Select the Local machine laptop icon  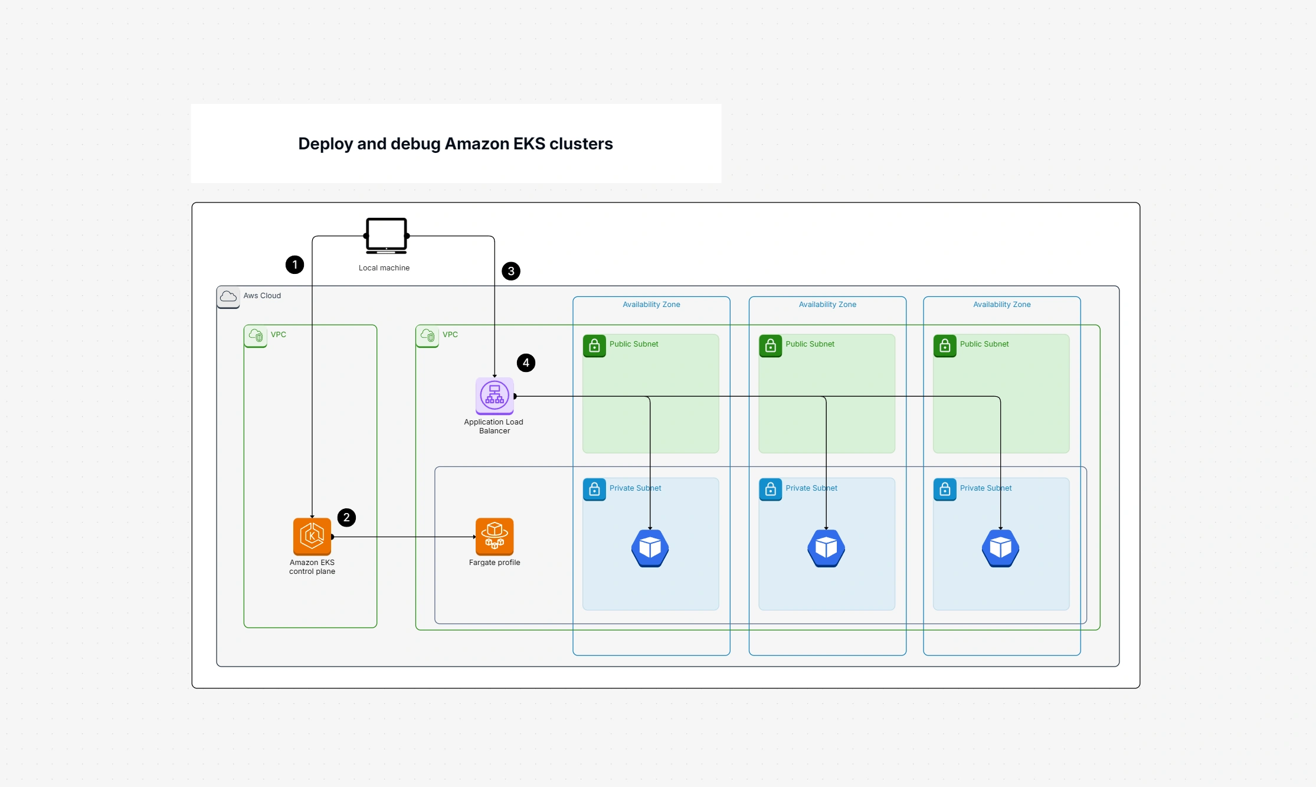tap(387, 236)
